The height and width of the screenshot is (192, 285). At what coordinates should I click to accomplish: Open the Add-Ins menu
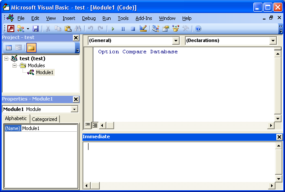pyautogui.click(x=144, y=18)
